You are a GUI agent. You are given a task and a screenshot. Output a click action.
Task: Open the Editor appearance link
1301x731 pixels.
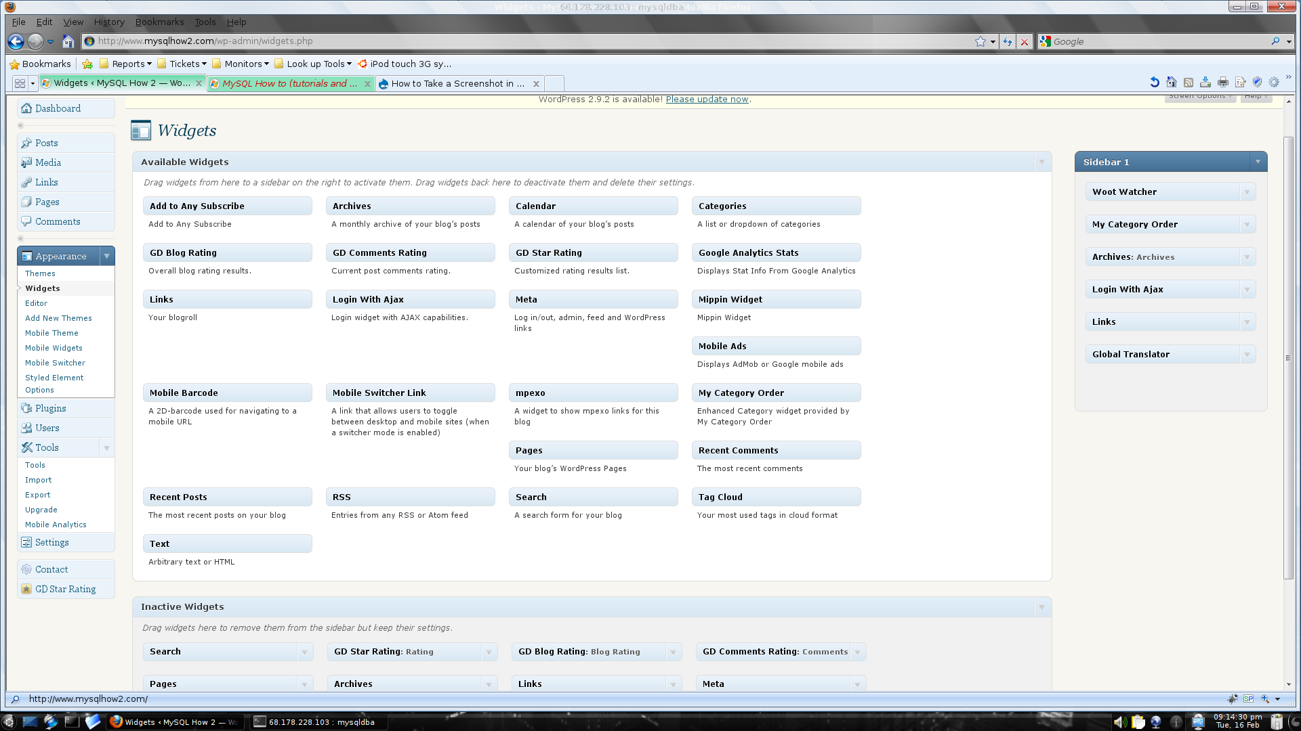pos(36,303)
